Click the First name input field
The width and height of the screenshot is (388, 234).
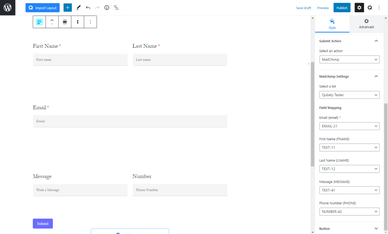pyautogui.click(x=80, y=60)
